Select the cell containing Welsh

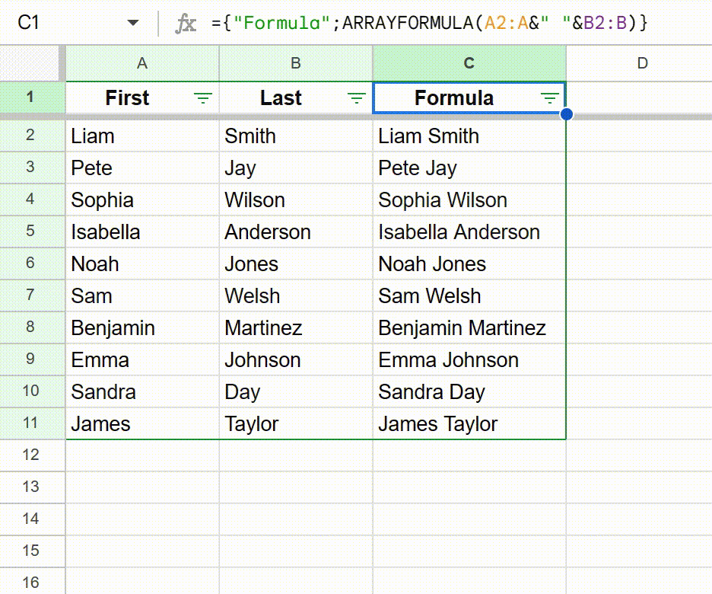(x=296, y=296)
